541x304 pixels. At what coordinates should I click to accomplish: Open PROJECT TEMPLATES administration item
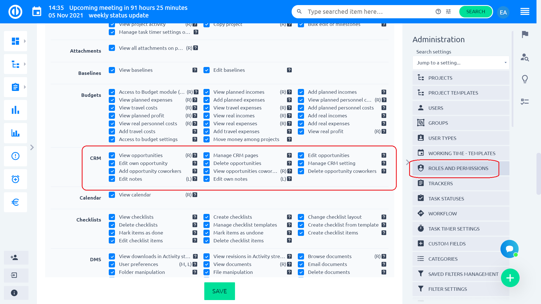pyautogui.click(x=461, y=93)
